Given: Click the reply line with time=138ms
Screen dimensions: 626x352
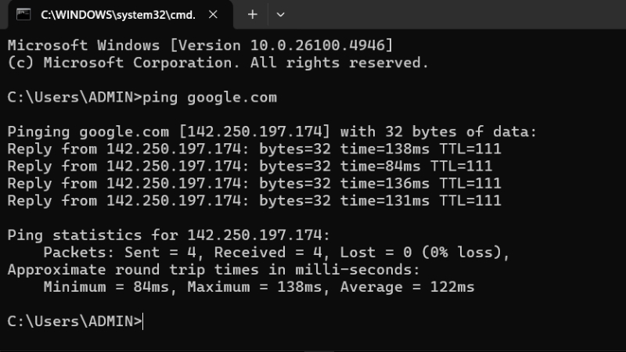Looking at the screenshot, I should [x=254, y=149].
